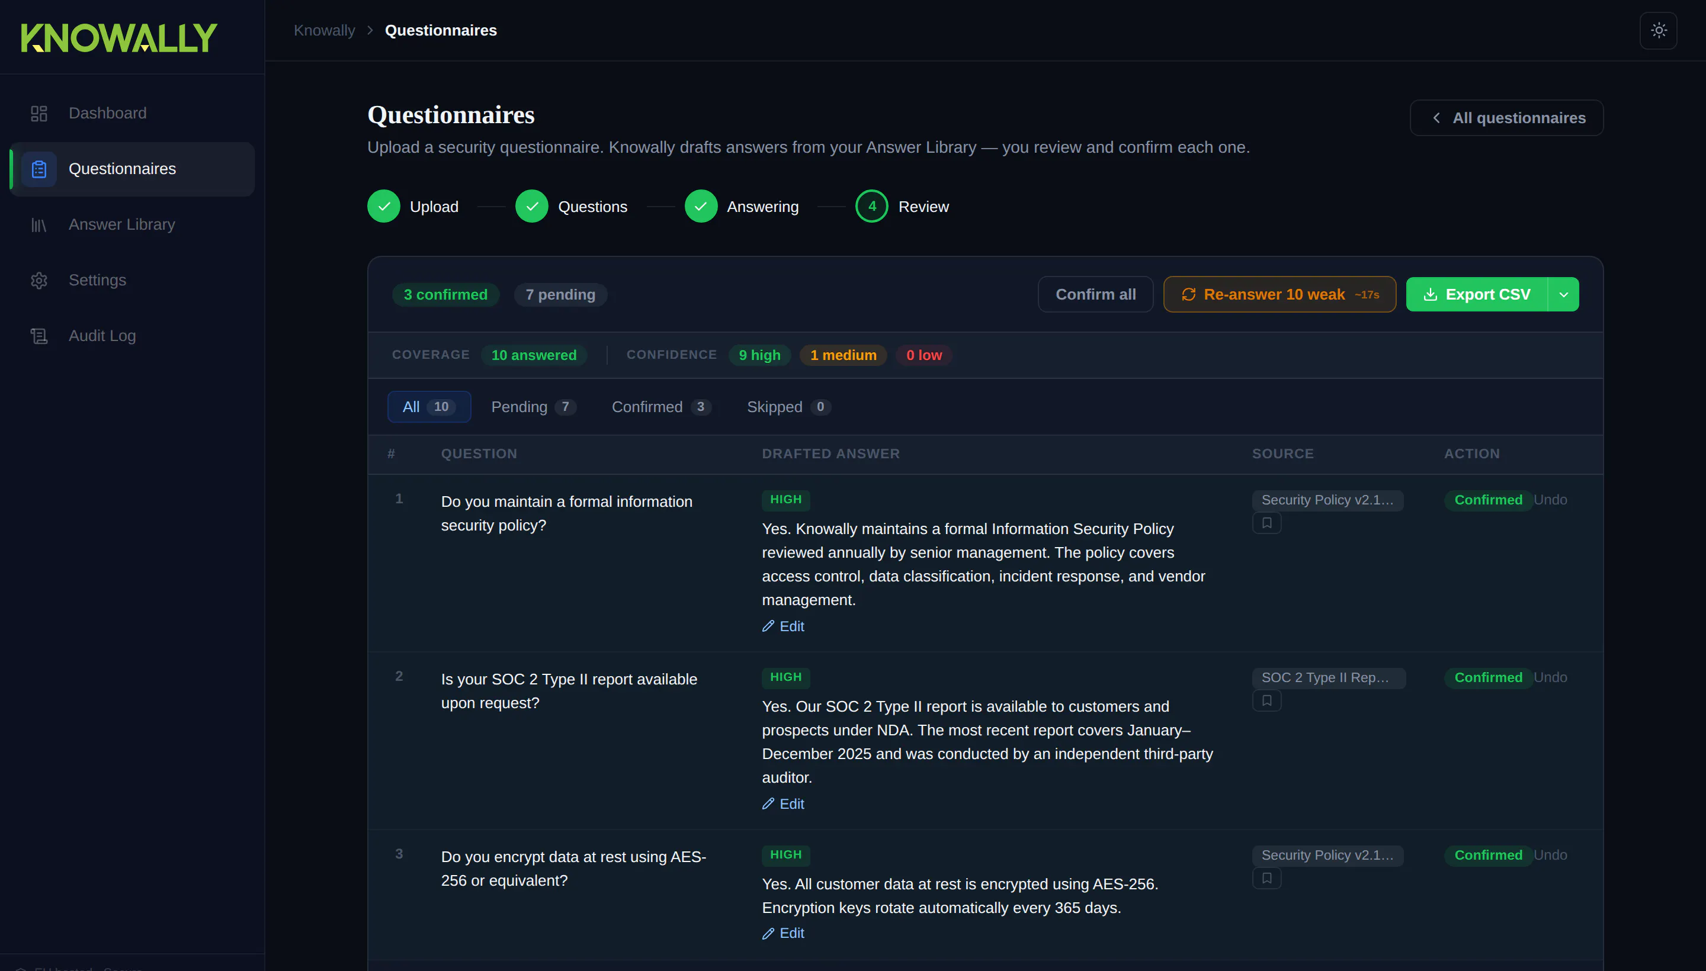Click the HIGH badge on question 3
This screenshot has width=1706, height=971.
point(785,856)
